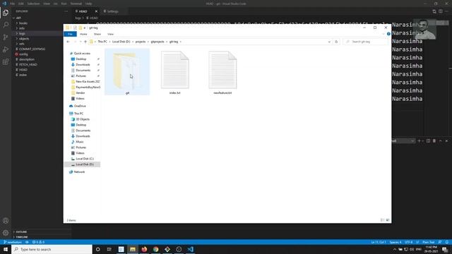Expand the TIMELINE section
Viewport: 452px width, 254px height.
22,237
